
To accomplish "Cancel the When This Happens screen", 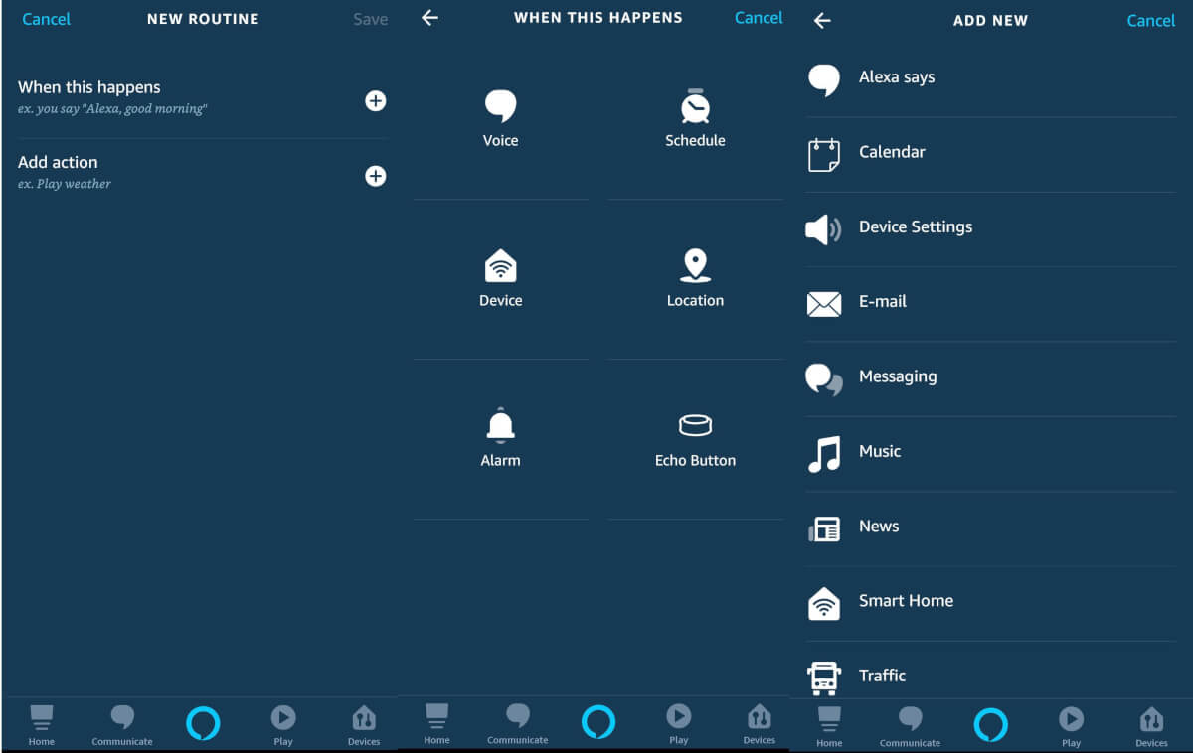I will tap(759, 18).
